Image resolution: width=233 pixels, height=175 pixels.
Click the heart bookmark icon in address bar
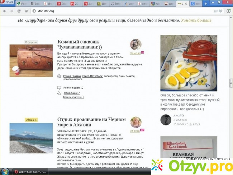(220, 11)
